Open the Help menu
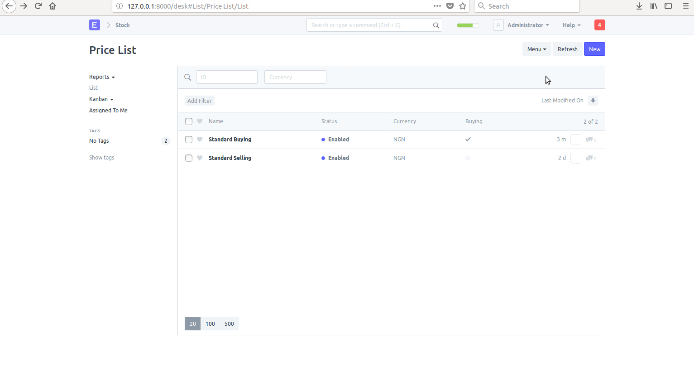Screen dimensions: 694x377 tap(571, 25)
